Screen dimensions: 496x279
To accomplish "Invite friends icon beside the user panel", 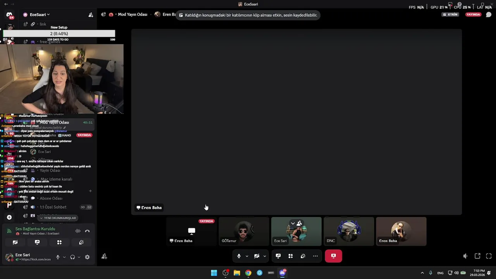I will tap(104, 256).
